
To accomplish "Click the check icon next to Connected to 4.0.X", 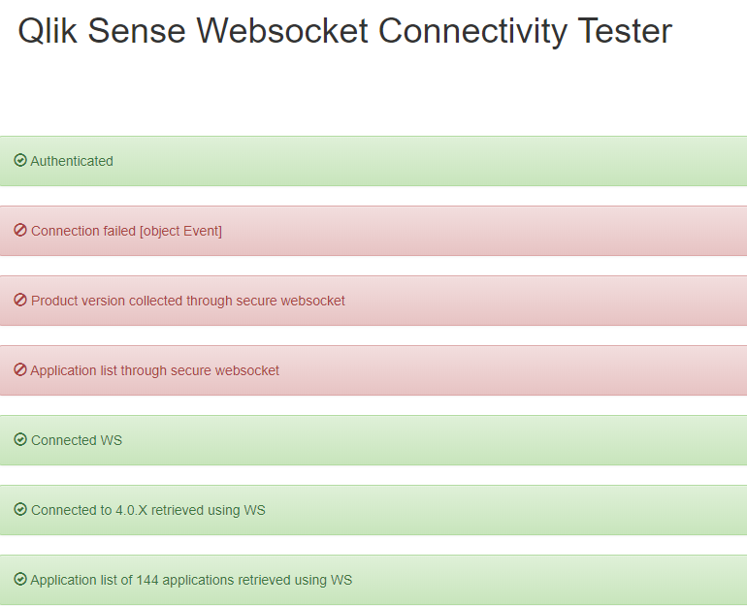I will (x=20, y=510).
